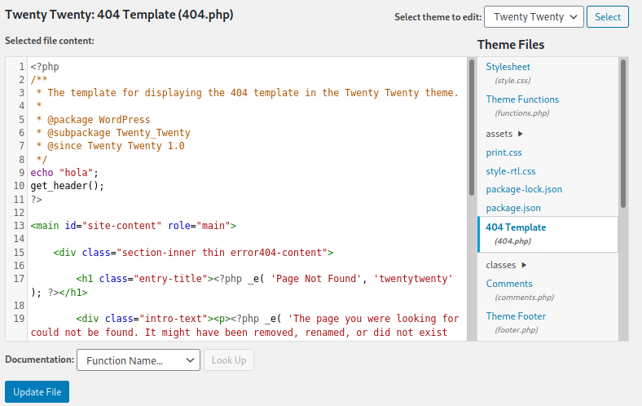
Task: Click the classes folder label
Action: point(501,265)
